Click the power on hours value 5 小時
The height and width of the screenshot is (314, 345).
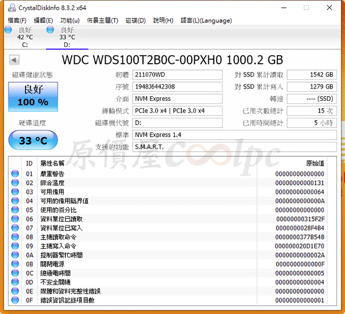click(312, 123)
